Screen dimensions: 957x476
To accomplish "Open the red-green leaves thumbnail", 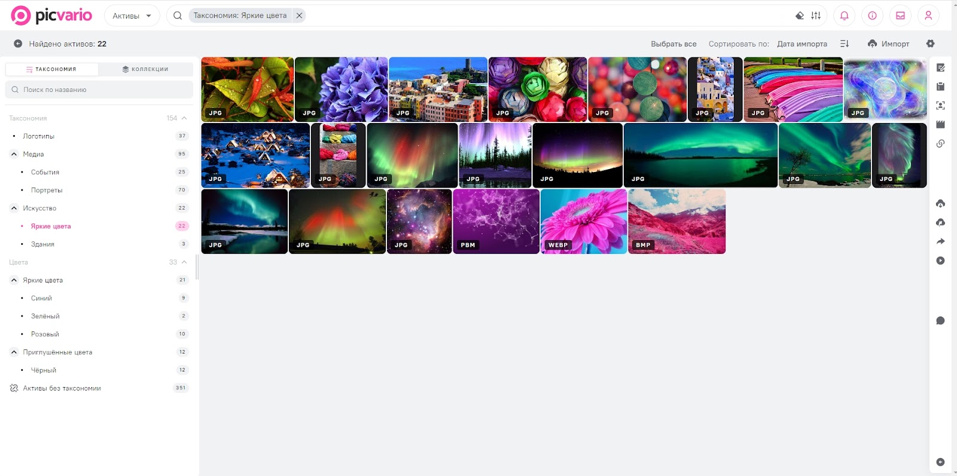I will click(x=248, y=90).
